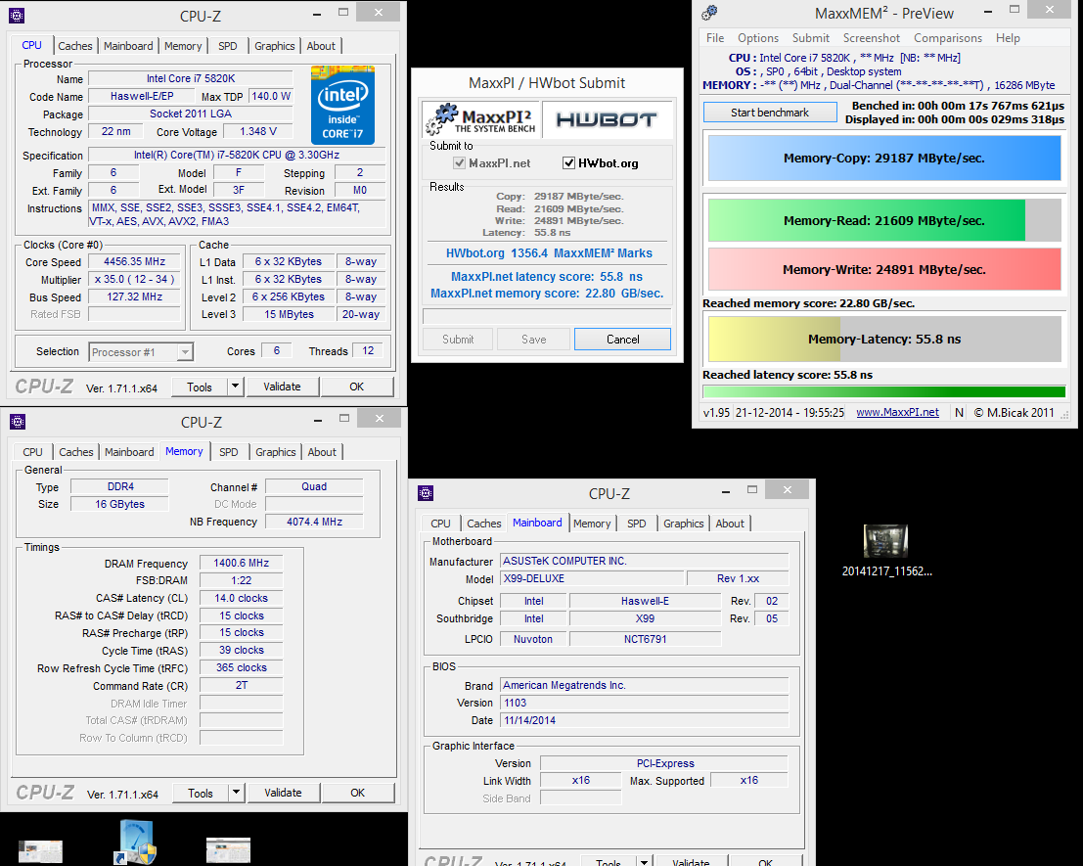Click the Command Rate 2T value
Image resolution: width=1083 pixels, height=866 pixels.
pyautogui.click(x=241, y=685)
